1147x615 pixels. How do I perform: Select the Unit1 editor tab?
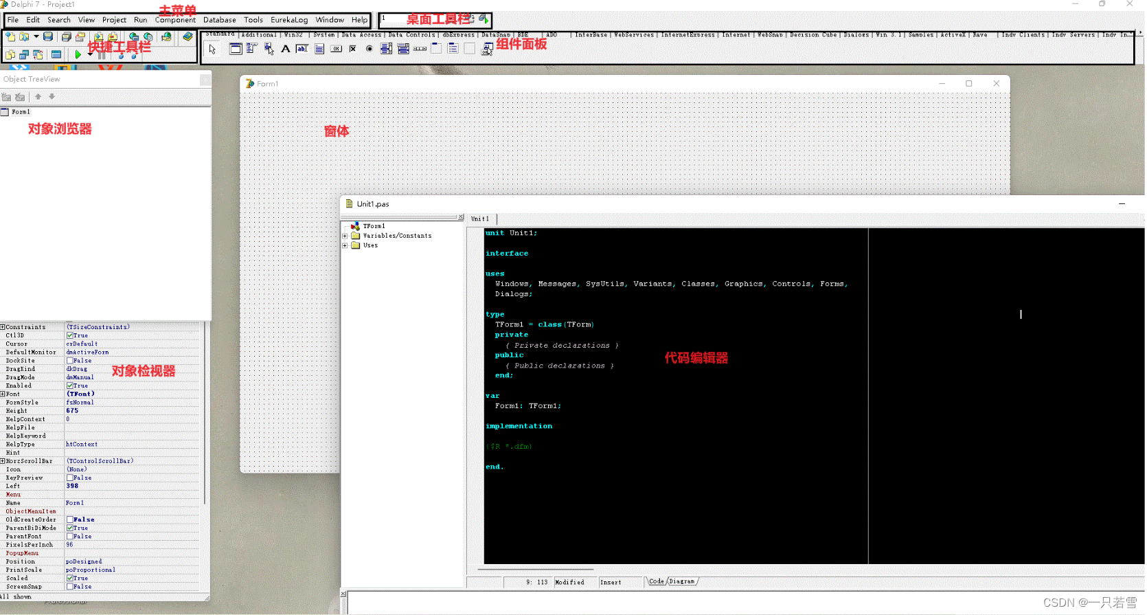[480, 219]
